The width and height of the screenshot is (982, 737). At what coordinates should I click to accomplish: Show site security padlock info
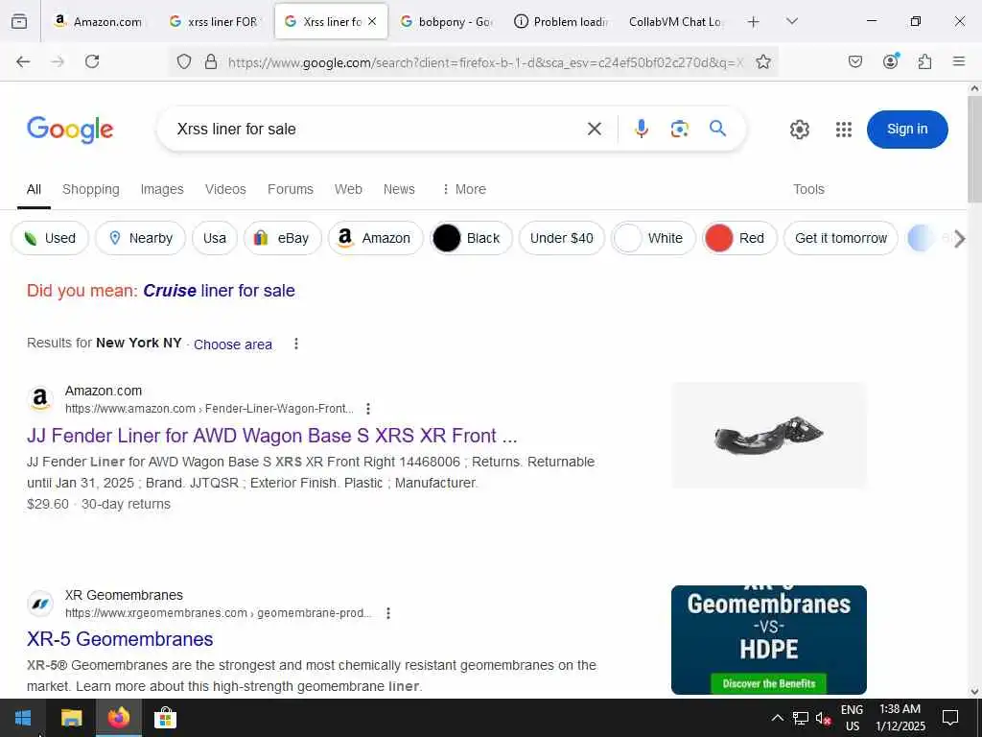click(211, 61)
